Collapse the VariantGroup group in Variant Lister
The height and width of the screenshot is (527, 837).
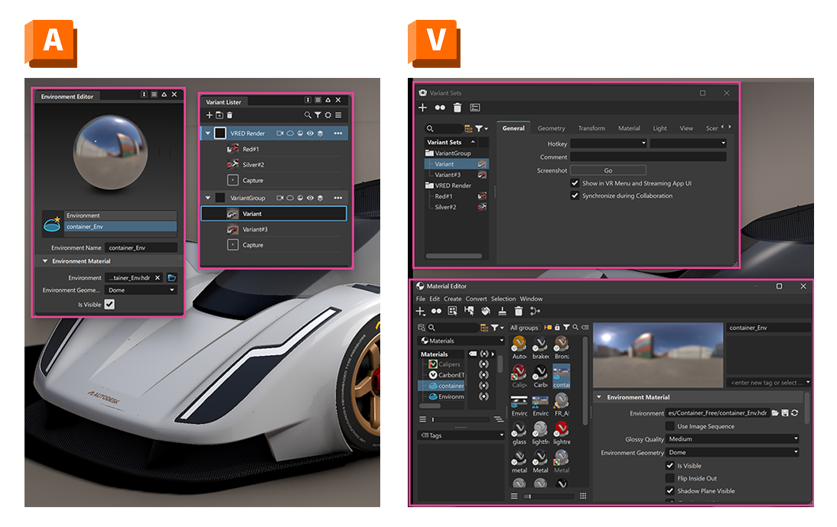pos(207,198)
